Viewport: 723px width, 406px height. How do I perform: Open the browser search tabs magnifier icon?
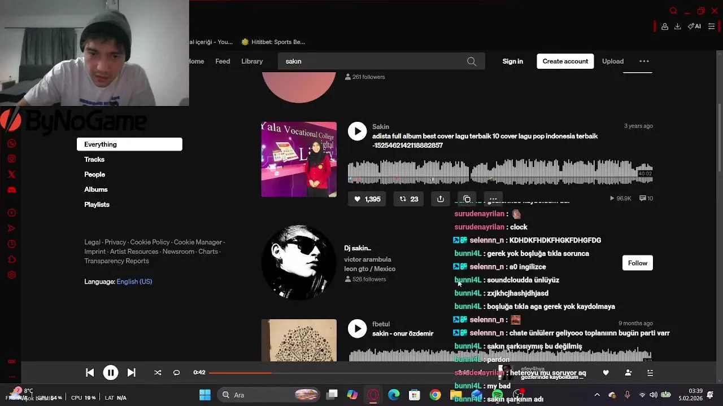pyautogui.click(x=673, y=11)
